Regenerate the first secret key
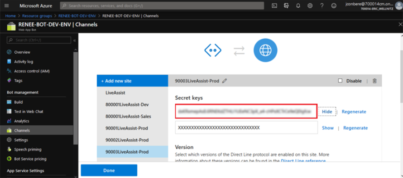Viewport: 403px width, 178px height. click(x=354, y=112)
